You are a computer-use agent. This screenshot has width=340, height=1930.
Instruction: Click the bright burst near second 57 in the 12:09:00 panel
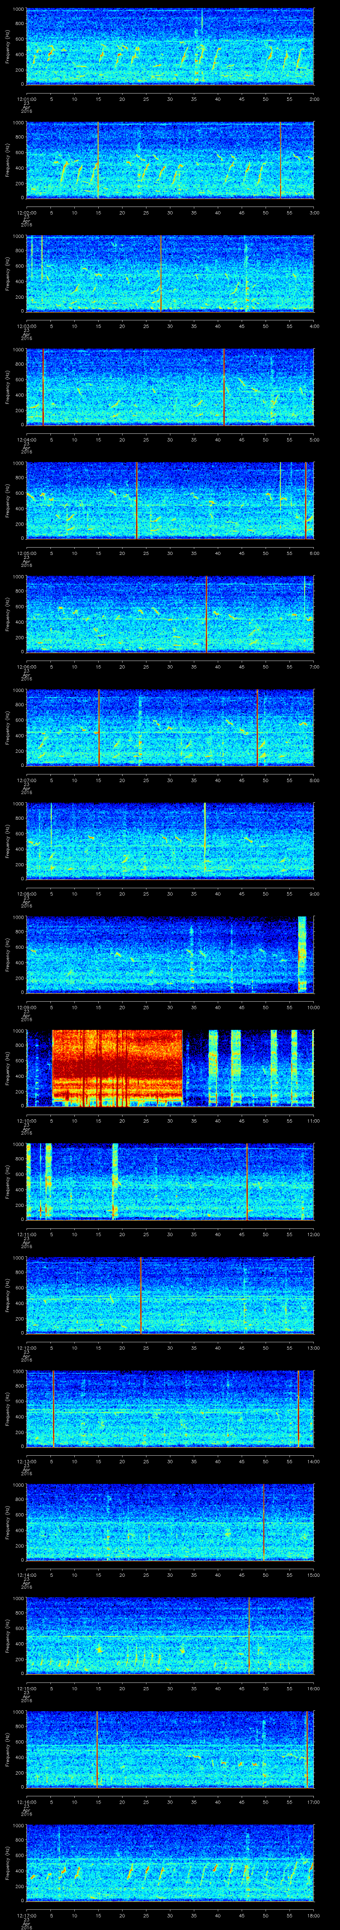pos(302,954)
